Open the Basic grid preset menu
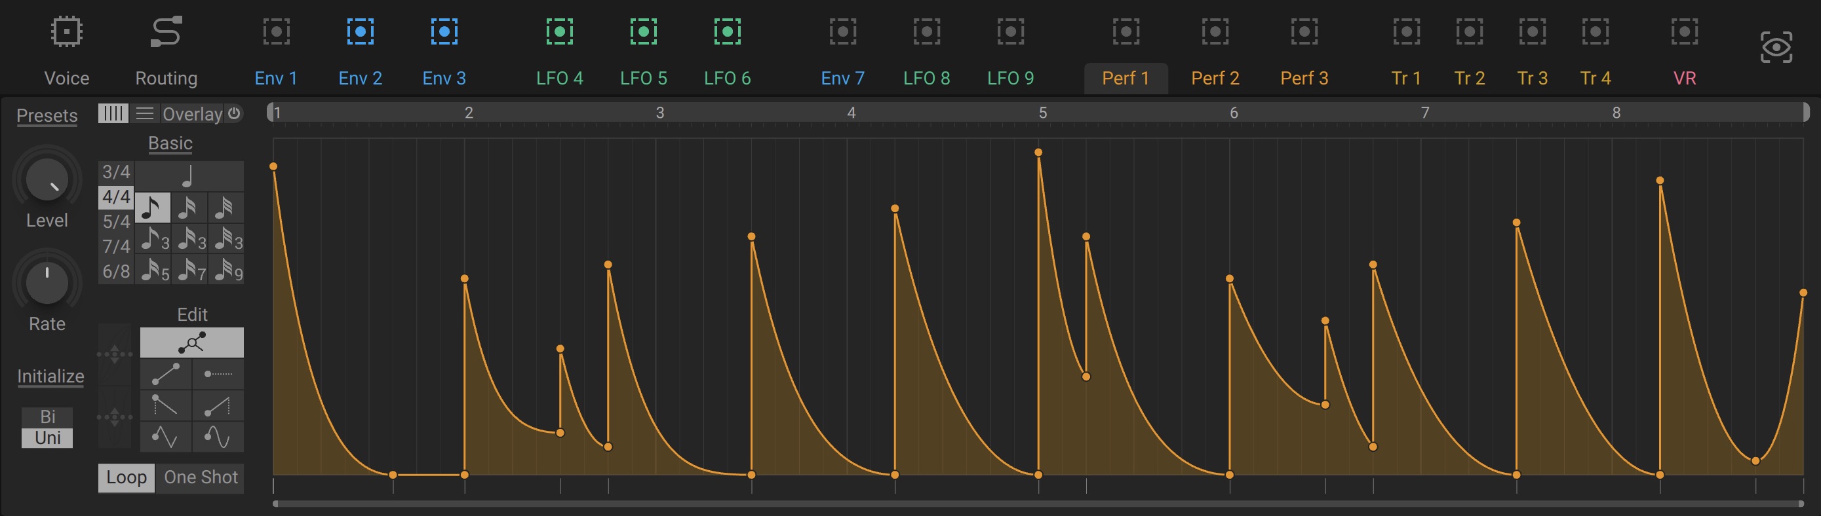This screenshot has height=516, width=1821. coord(170,143)
